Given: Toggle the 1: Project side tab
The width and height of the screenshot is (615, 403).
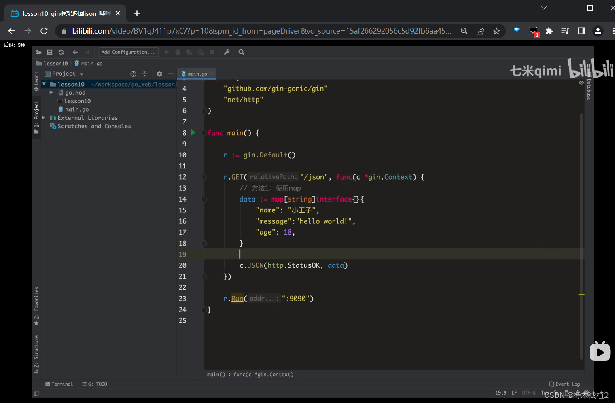Looking at the screenshot, I should tap(36, 117).
